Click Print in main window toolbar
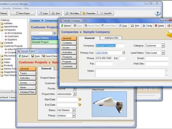 point(56,13)
